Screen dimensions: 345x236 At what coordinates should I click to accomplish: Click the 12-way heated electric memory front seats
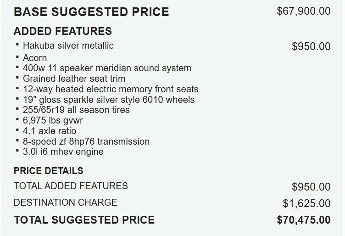tap(111, 89)
